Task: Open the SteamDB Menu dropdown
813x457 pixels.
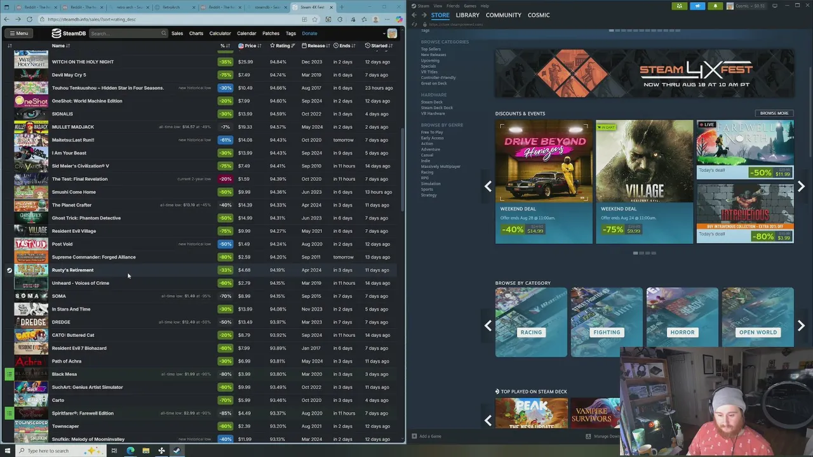Action: (18, 33)
